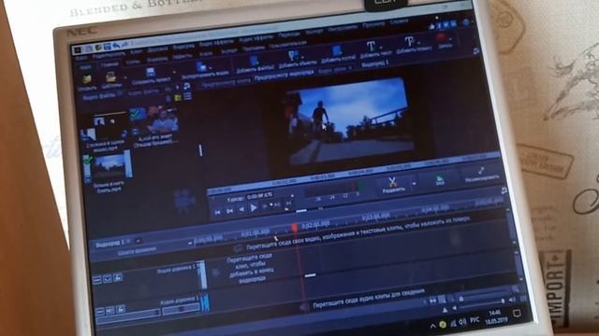The width and height of the screenshot is (599, 336).
Task: Switch to the Предпросмотр клипа tab
Action: (x=226, y=84)
